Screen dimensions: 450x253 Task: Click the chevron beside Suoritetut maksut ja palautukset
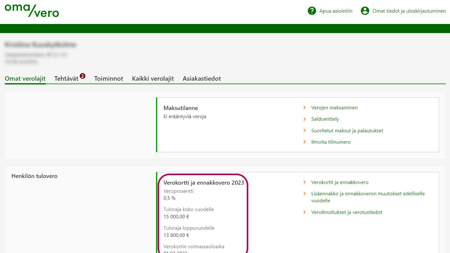click(305, 131)
